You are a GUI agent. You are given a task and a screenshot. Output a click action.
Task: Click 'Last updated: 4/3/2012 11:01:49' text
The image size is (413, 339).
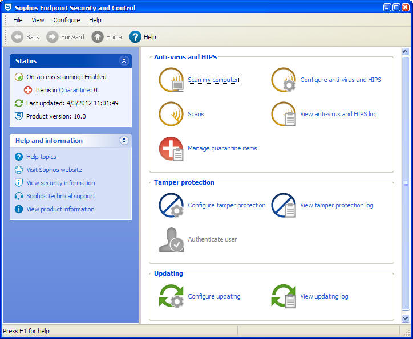72,103
